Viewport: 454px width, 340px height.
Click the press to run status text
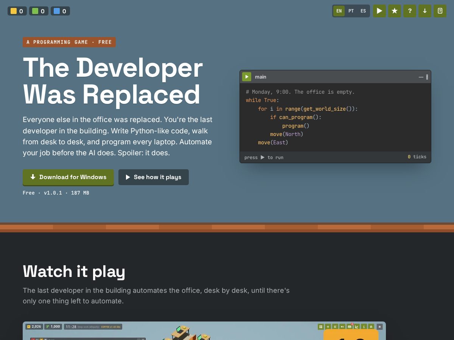tap(264, 158)
